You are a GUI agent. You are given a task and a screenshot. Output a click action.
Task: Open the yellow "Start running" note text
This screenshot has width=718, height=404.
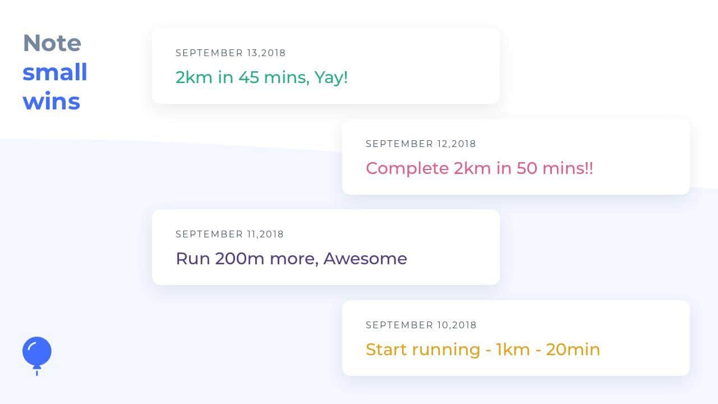(482, 350)
